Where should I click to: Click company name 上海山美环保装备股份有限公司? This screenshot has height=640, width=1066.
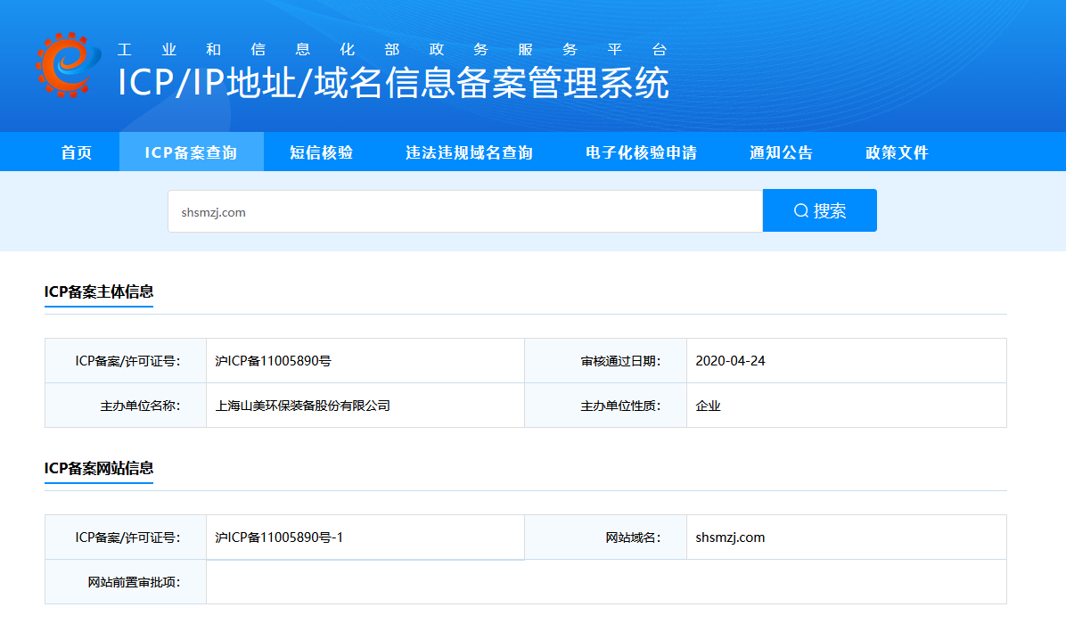pyautogui.click(x=303, y=406)
